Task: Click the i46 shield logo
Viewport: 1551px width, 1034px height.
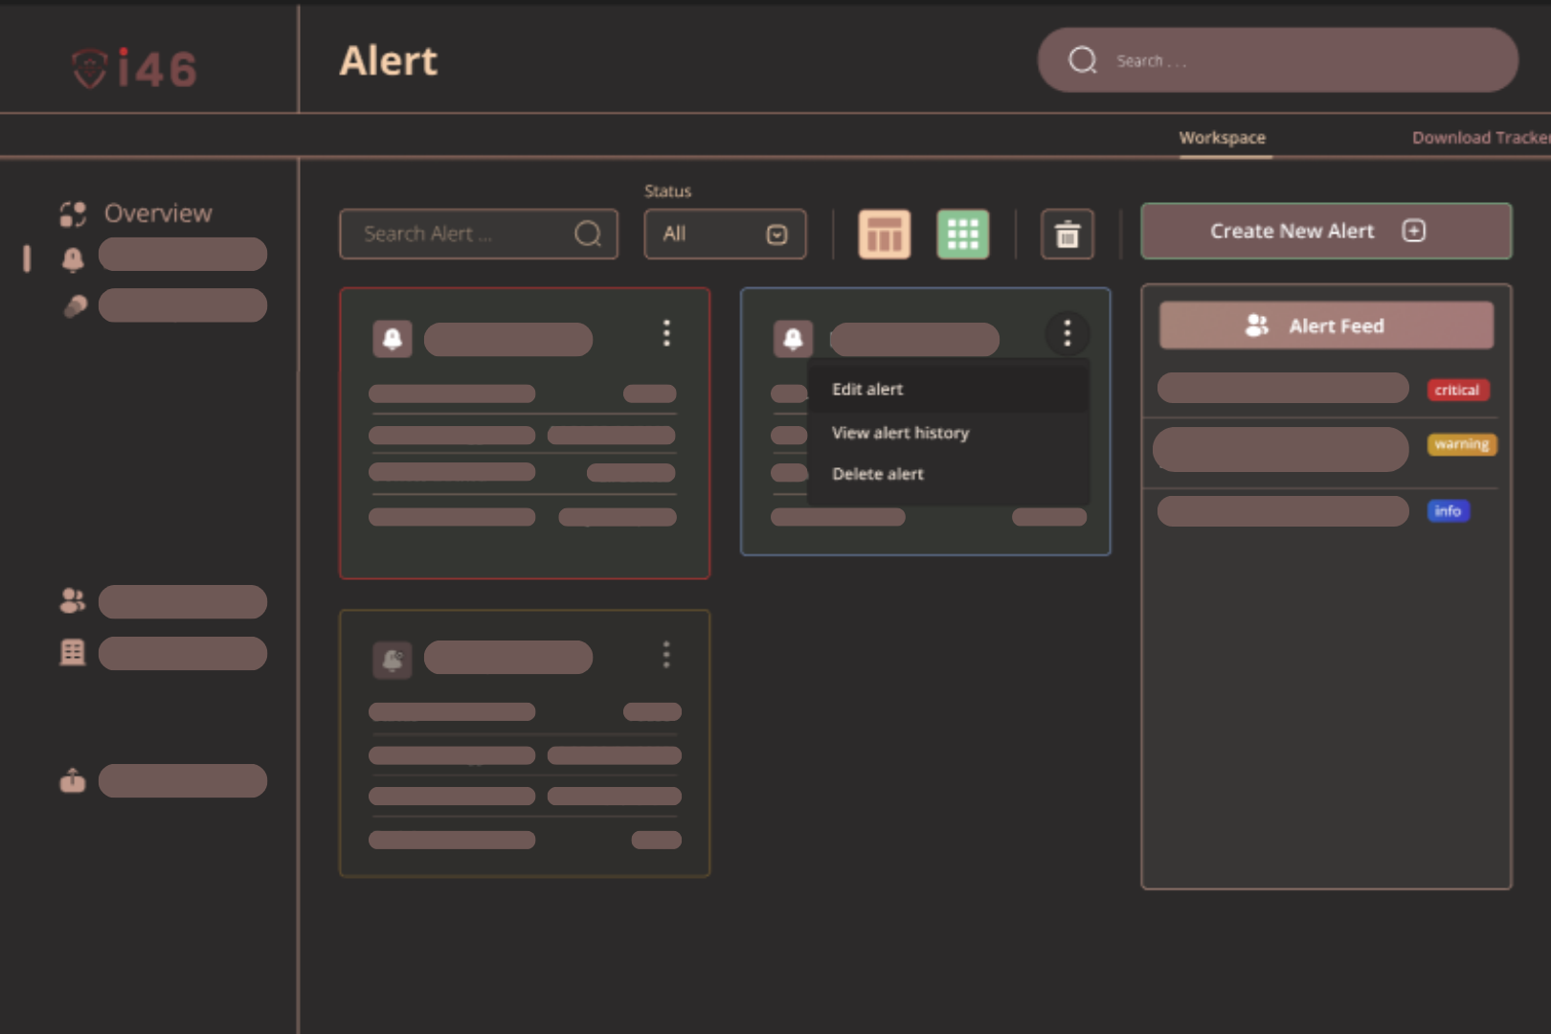Action: pyautogui.click(x=135, y=68)
